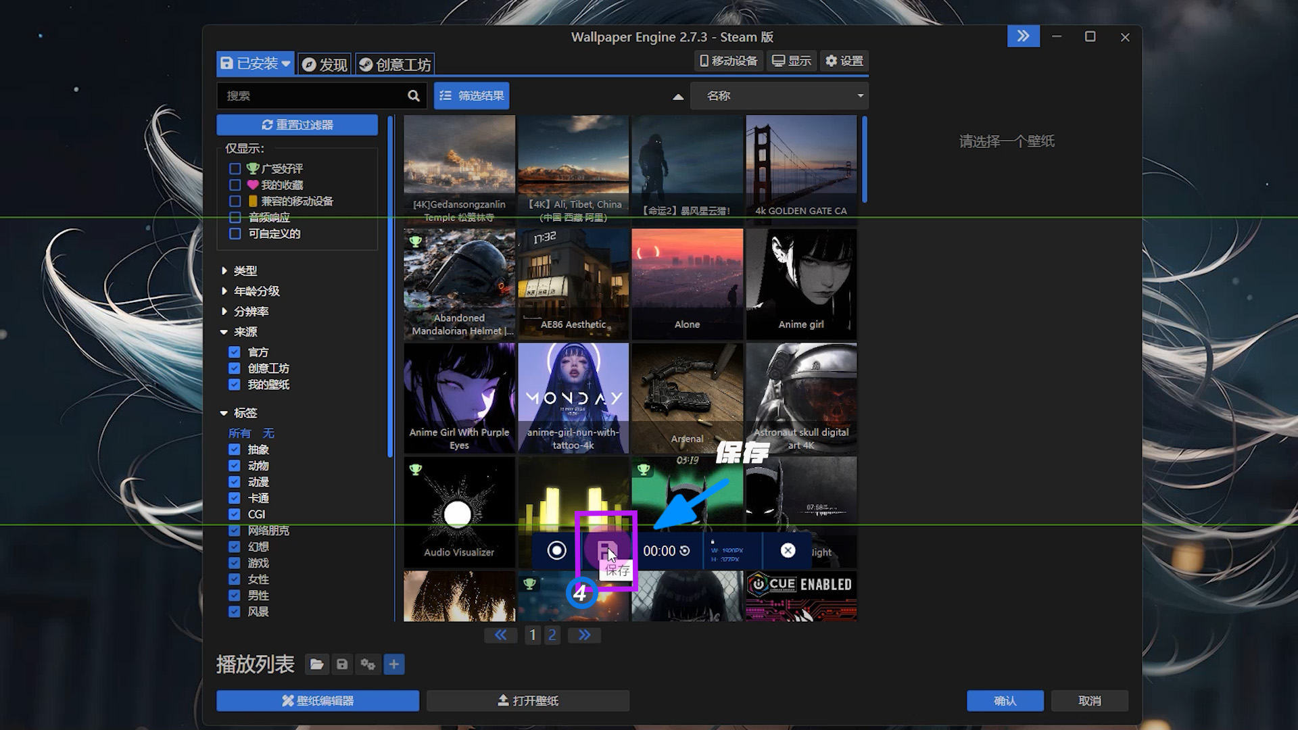
Task: Uncheck the 动漫 tag checkbox
Action: pyautogui.click(x=235, y=482)
